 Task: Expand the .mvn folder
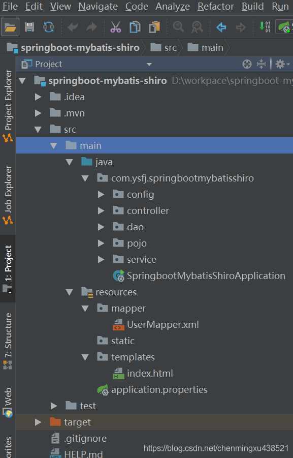38,113
